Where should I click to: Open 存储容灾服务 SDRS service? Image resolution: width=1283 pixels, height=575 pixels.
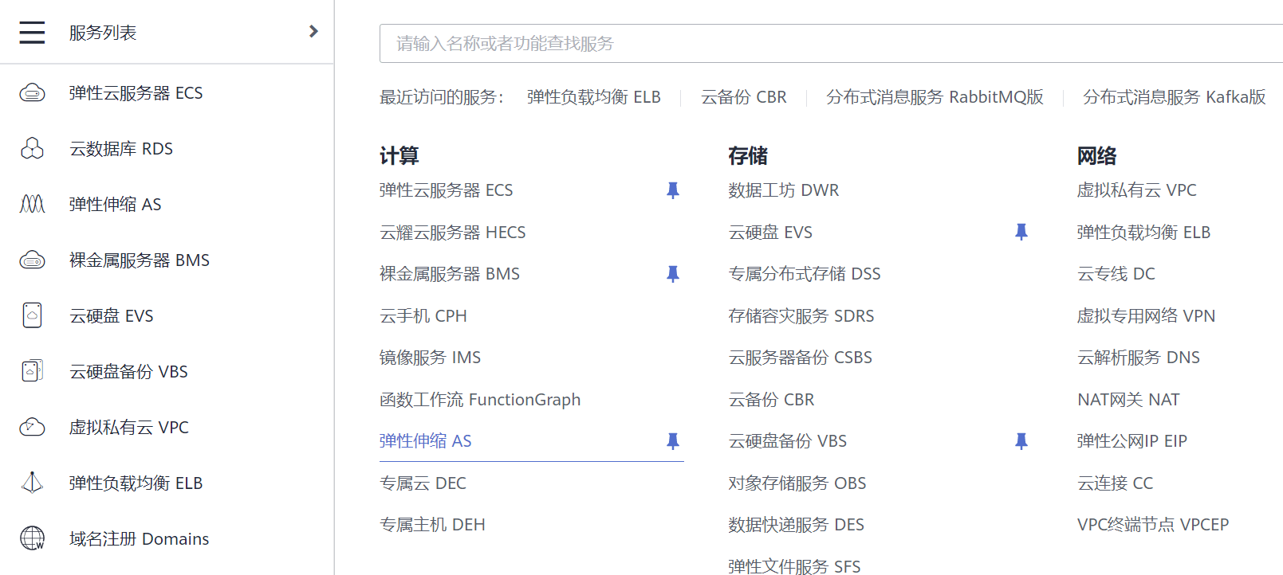(801, 316)
